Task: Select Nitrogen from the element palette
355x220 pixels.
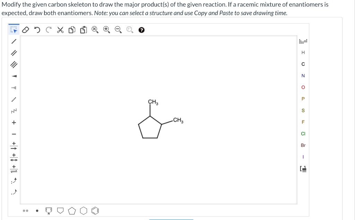Action: click(x=303, y=76)
